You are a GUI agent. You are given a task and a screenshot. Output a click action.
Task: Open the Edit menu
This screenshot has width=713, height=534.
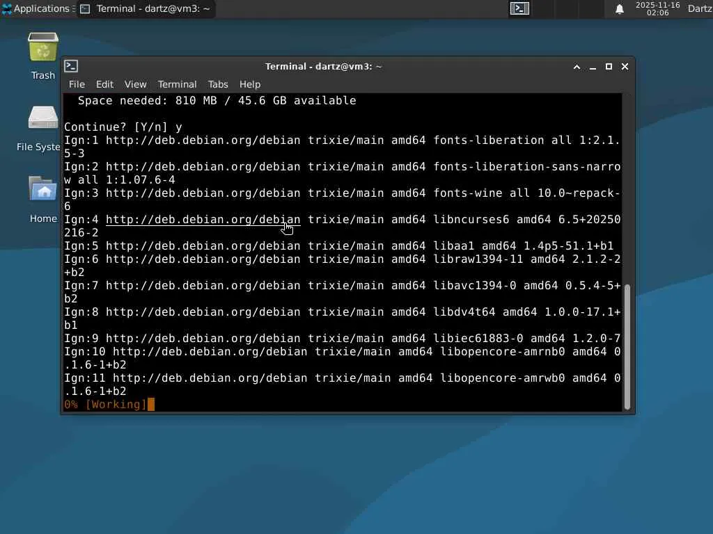104,84
